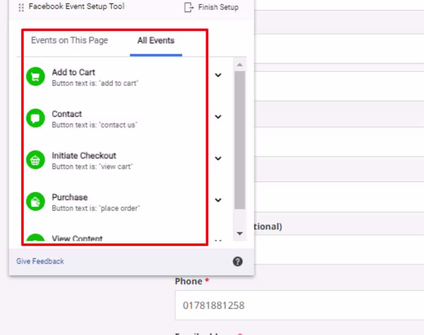The image size is (424, 335).
Task: Switch to Events on This Page tab
Action: (69, 40)
